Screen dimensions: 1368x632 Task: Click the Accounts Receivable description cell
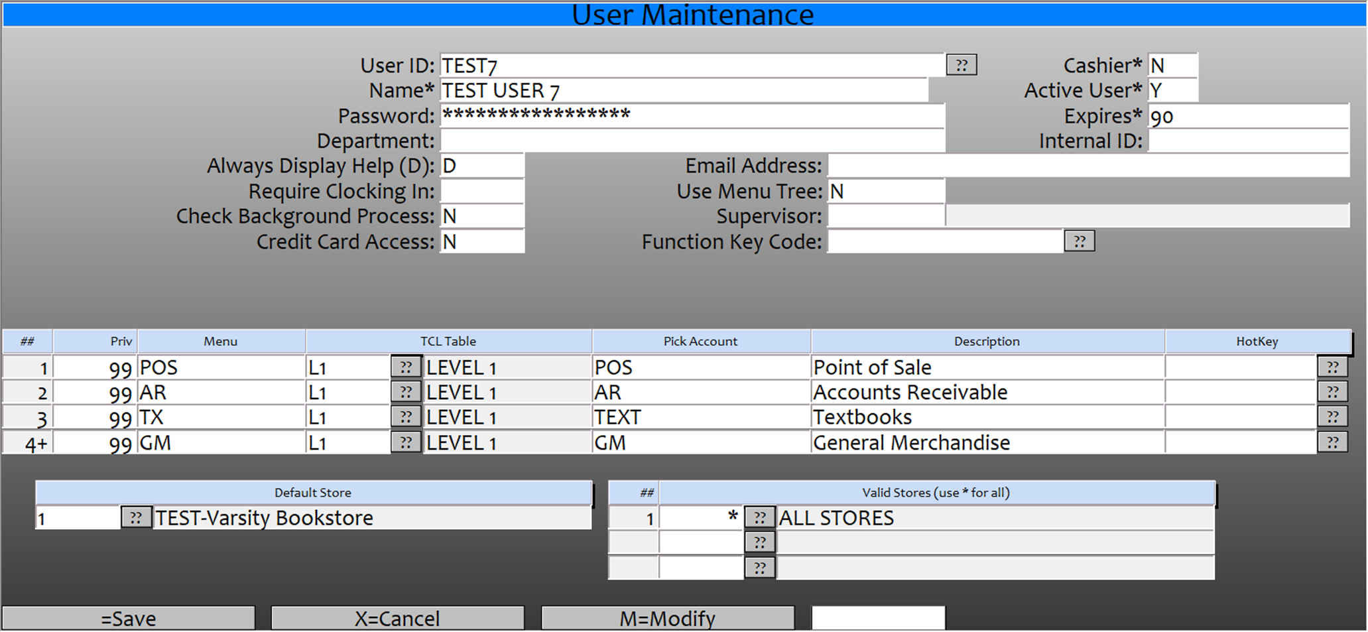tap(987, 393)
